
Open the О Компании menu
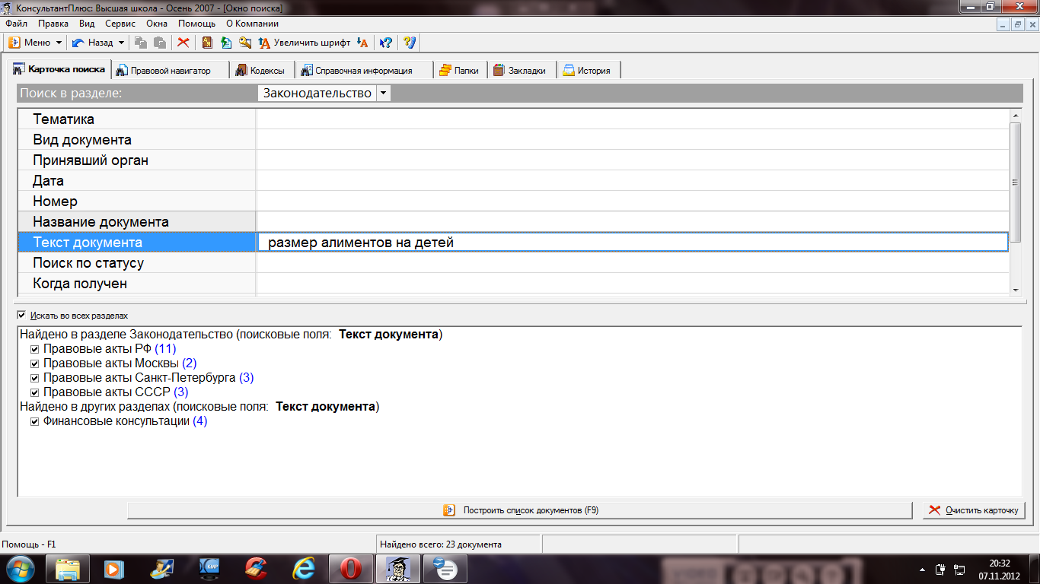click(252, 24)
